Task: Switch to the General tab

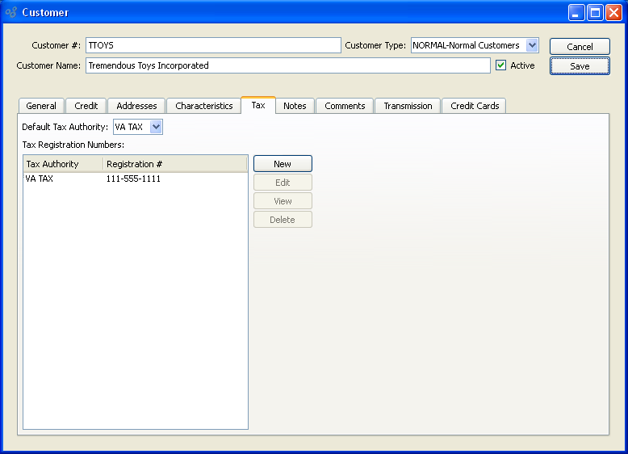Action: 41,106
